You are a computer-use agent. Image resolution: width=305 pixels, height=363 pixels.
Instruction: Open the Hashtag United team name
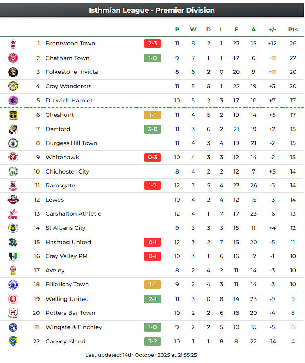(68, 242)
